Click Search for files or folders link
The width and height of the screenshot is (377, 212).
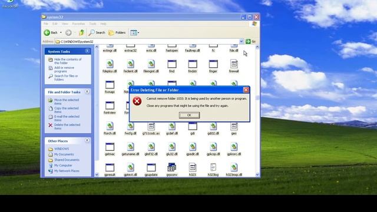click(66, 78)
